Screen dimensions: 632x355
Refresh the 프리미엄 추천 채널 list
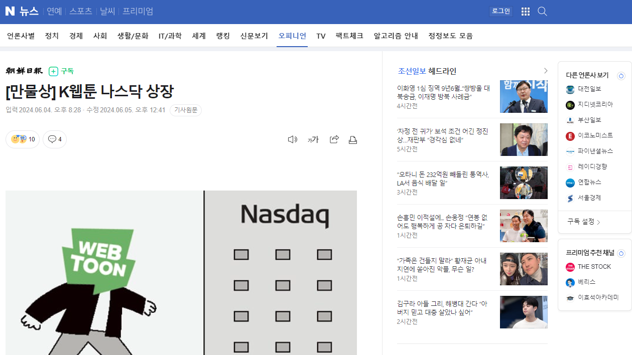(x=621, y=253)
